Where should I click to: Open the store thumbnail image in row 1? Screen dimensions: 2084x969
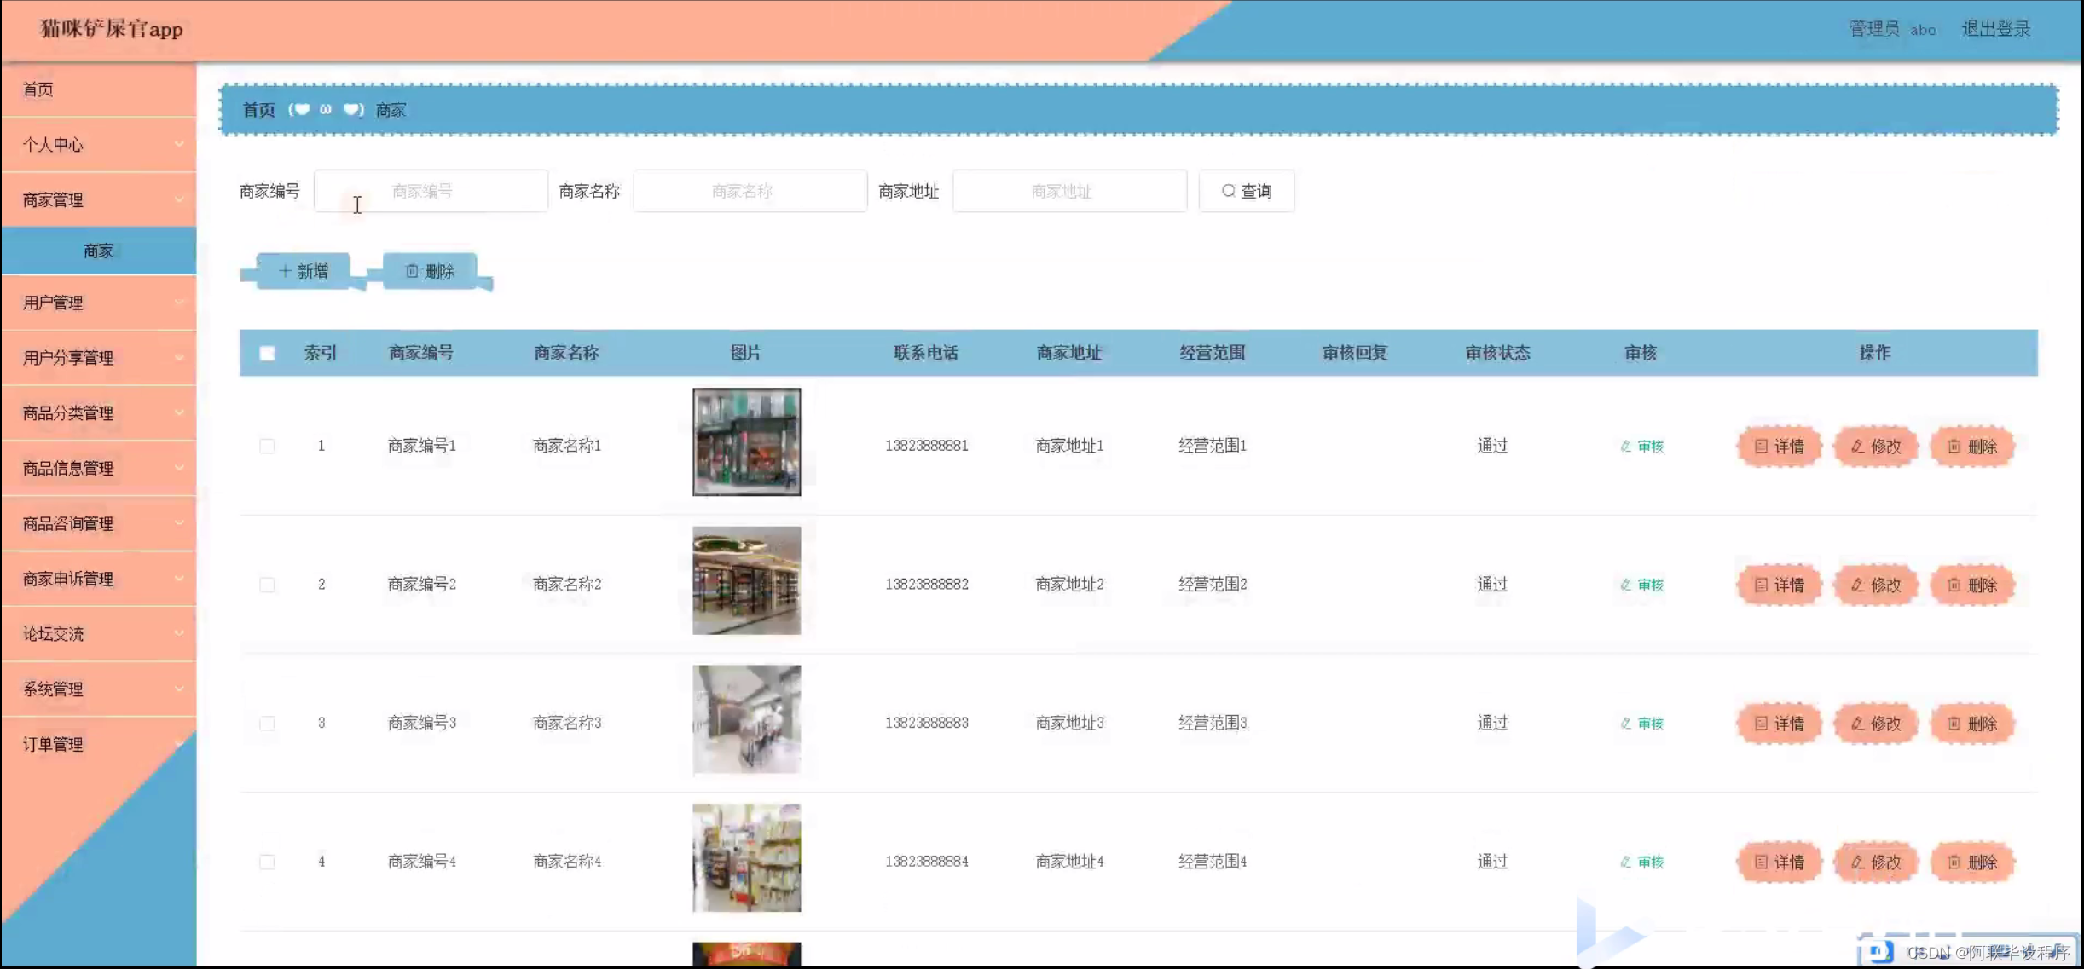(746, 441)
